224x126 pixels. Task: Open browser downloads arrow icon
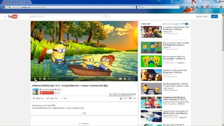[x=192, y=7]
